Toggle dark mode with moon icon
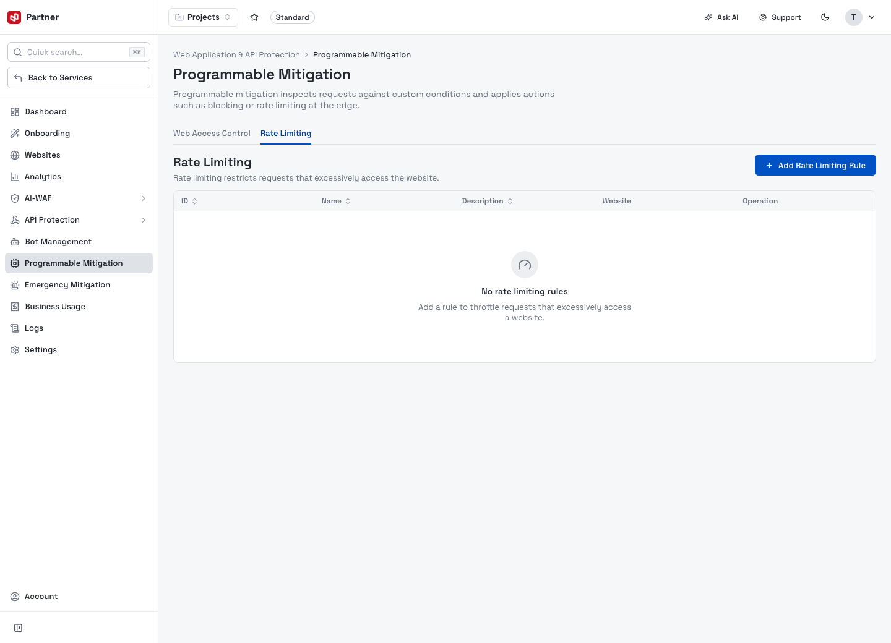Screen dimensions: 891x643 coord(825,17)
